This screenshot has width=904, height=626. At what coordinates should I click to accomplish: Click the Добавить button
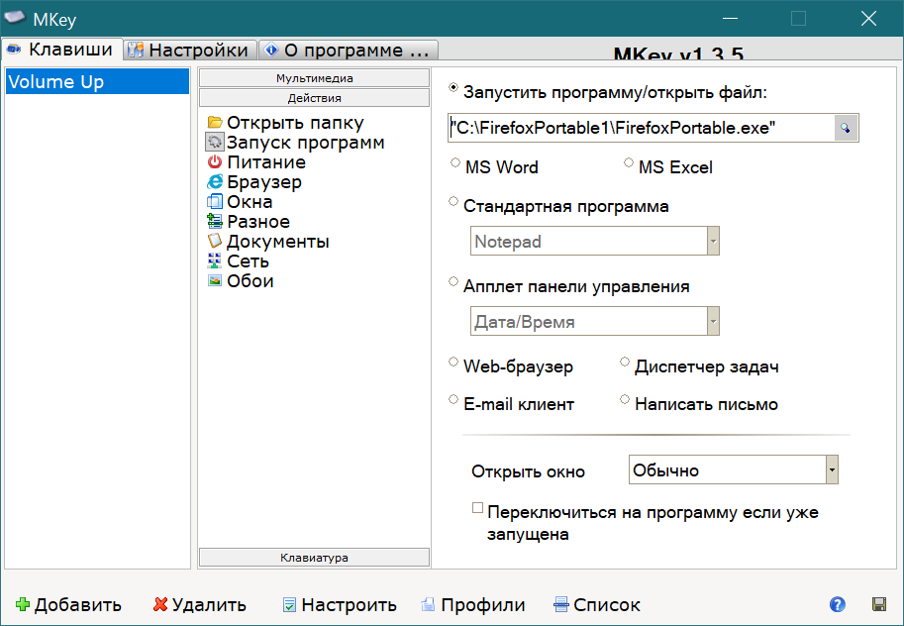pyautogui.click(x=67, y=604)
